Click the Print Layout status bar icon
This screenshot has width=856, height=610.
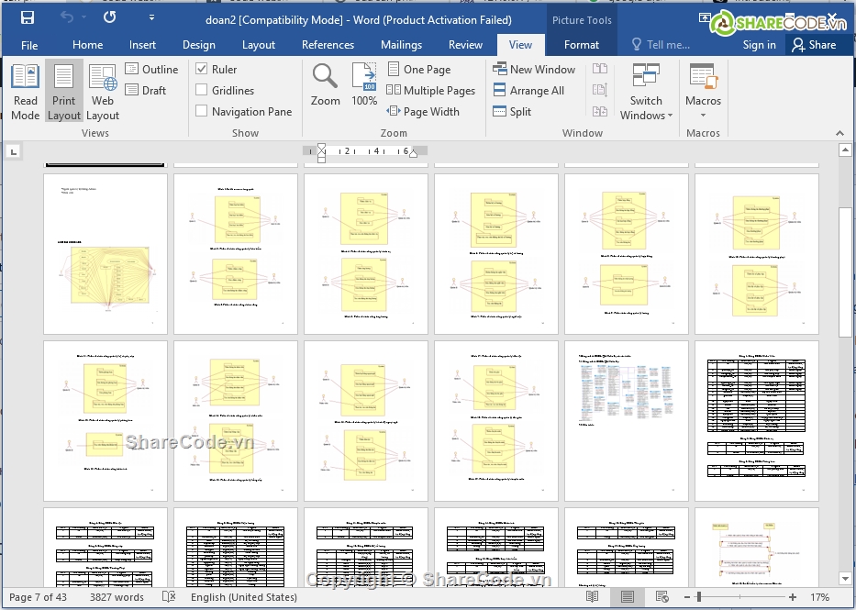tap(627, 597)
